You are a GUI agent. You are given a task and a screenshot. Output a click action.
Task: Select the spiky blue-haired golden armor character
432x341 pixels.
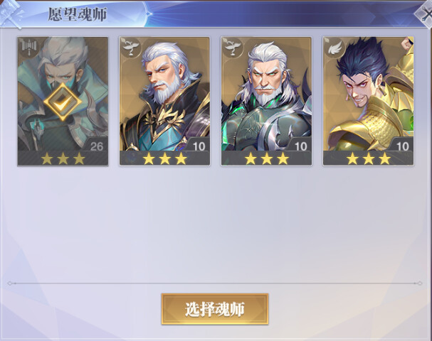point(369,102)
